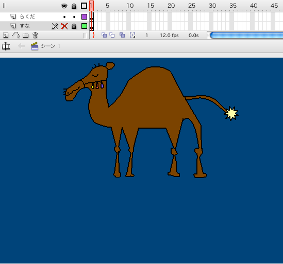Image resolution: width=283 pixels, height=264 pixels.
Task: Insert a new layer folder
Action: (x=25, y=35)
